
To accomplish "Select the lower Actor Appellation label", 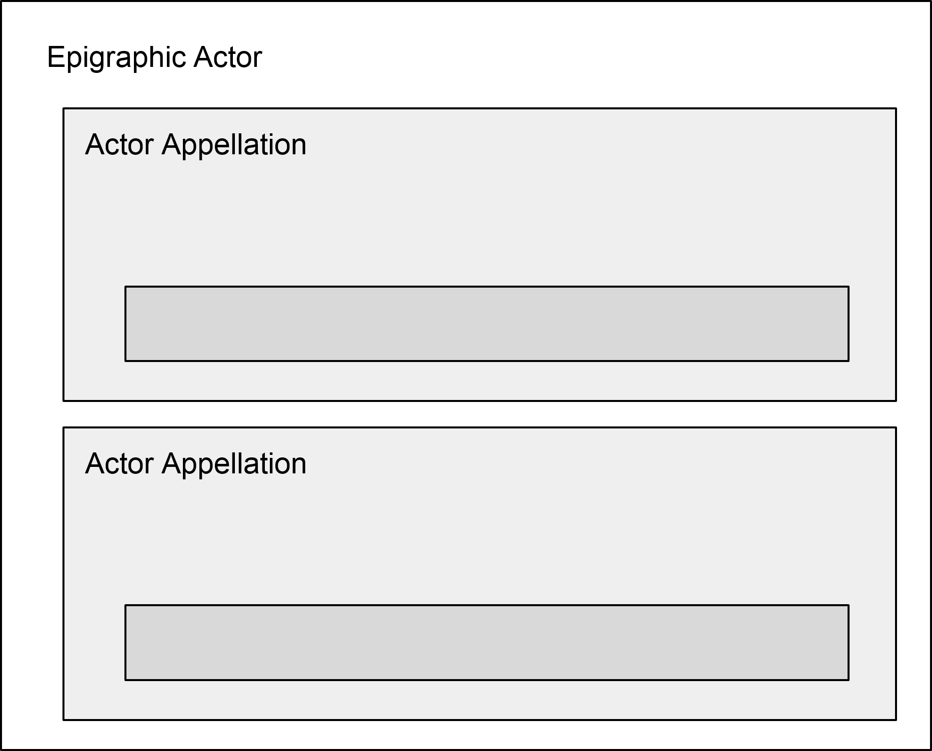I will (196, 464).
